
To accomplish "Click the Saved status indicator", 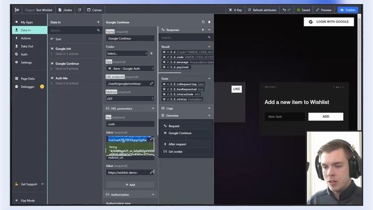I will click(x=303, y=10).
